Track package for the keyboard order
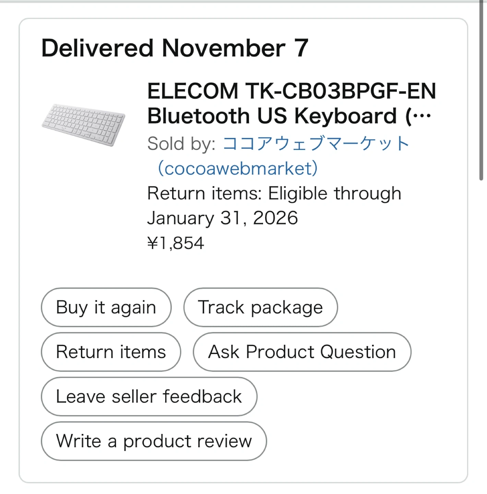487x494 pixels. 260,307
